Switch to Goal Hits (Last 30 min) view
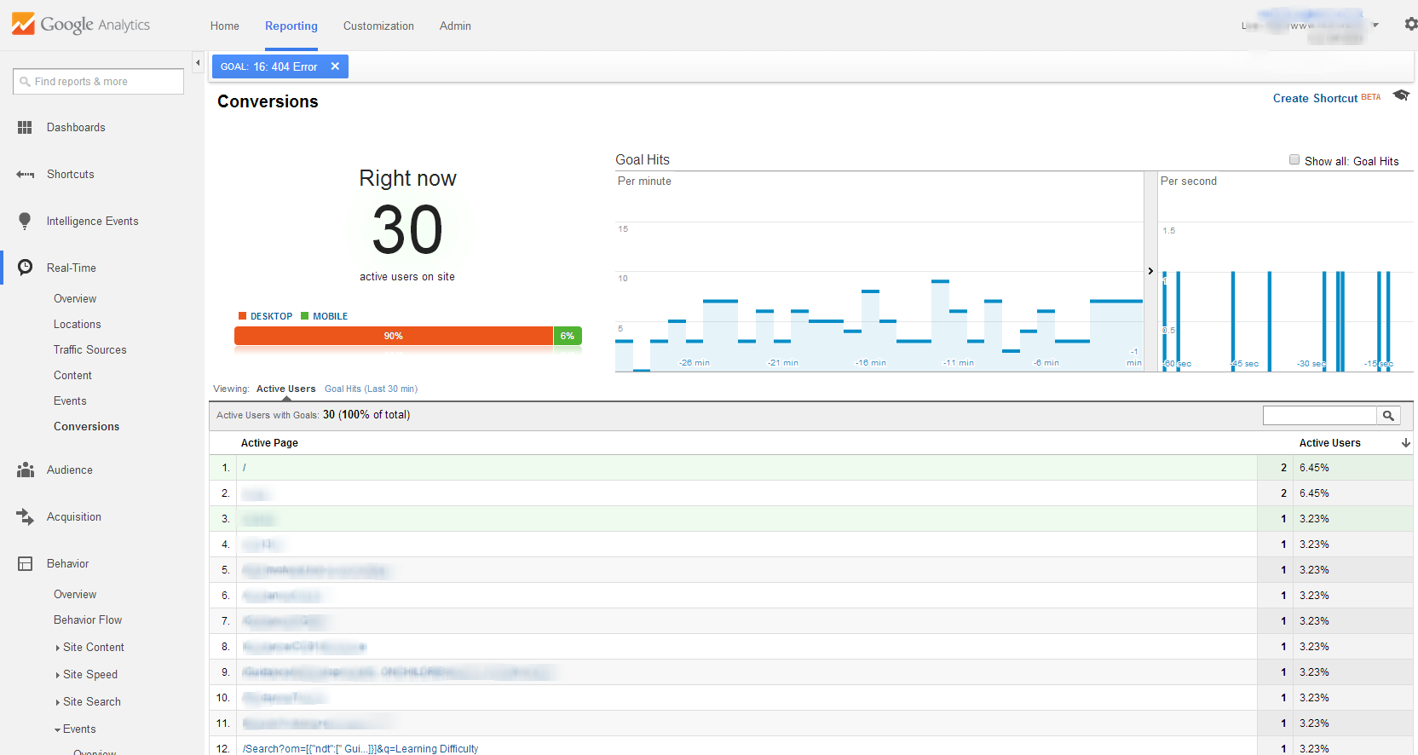 pos(371,389)
